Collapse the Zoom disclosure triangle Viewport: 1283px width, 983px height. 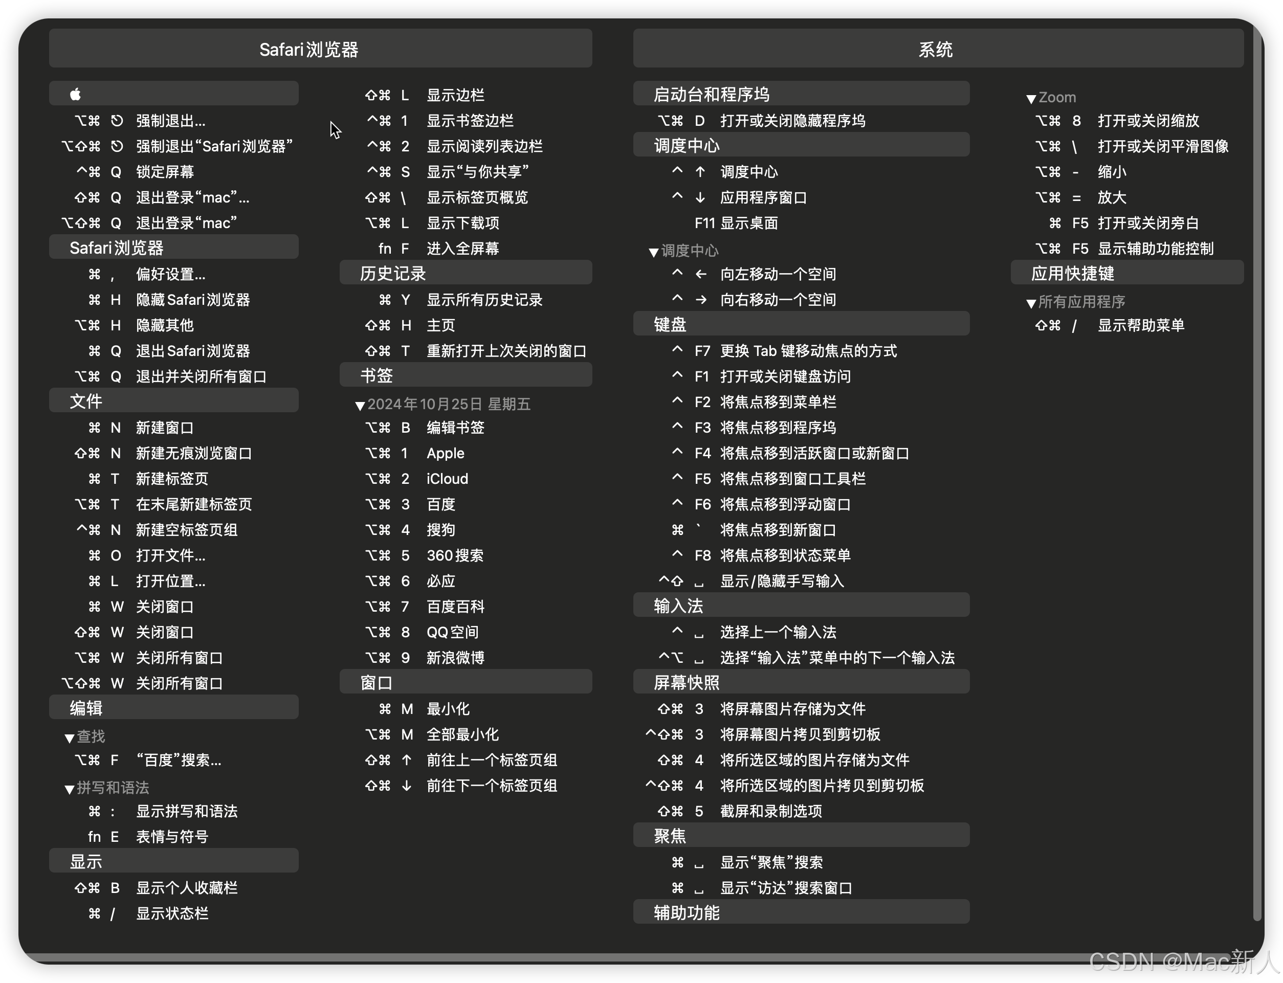(1031, 99)
